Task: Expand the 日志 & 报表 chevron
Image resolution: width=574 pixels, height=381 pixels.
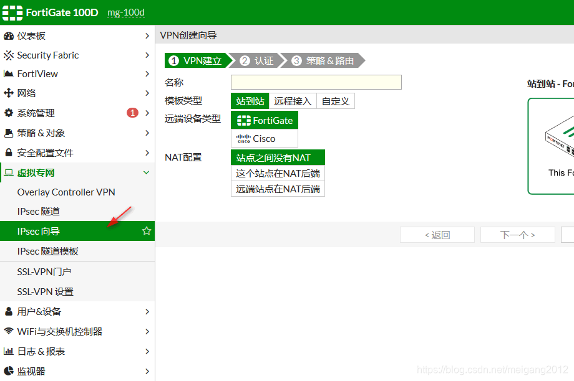Action: (147, 351)
